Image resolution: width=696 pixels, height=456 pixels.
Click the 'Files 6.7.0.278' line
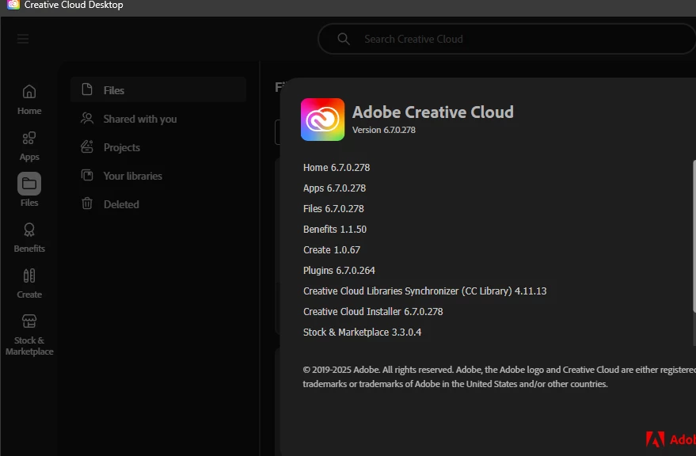[333, 209]
